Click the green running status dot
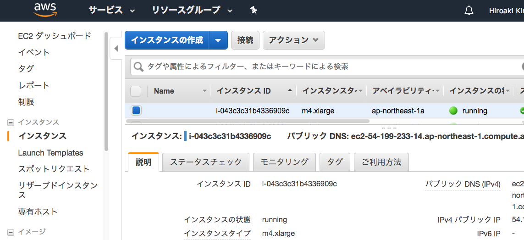Screen dimensions: 524x240 click(x=453, y=111)
